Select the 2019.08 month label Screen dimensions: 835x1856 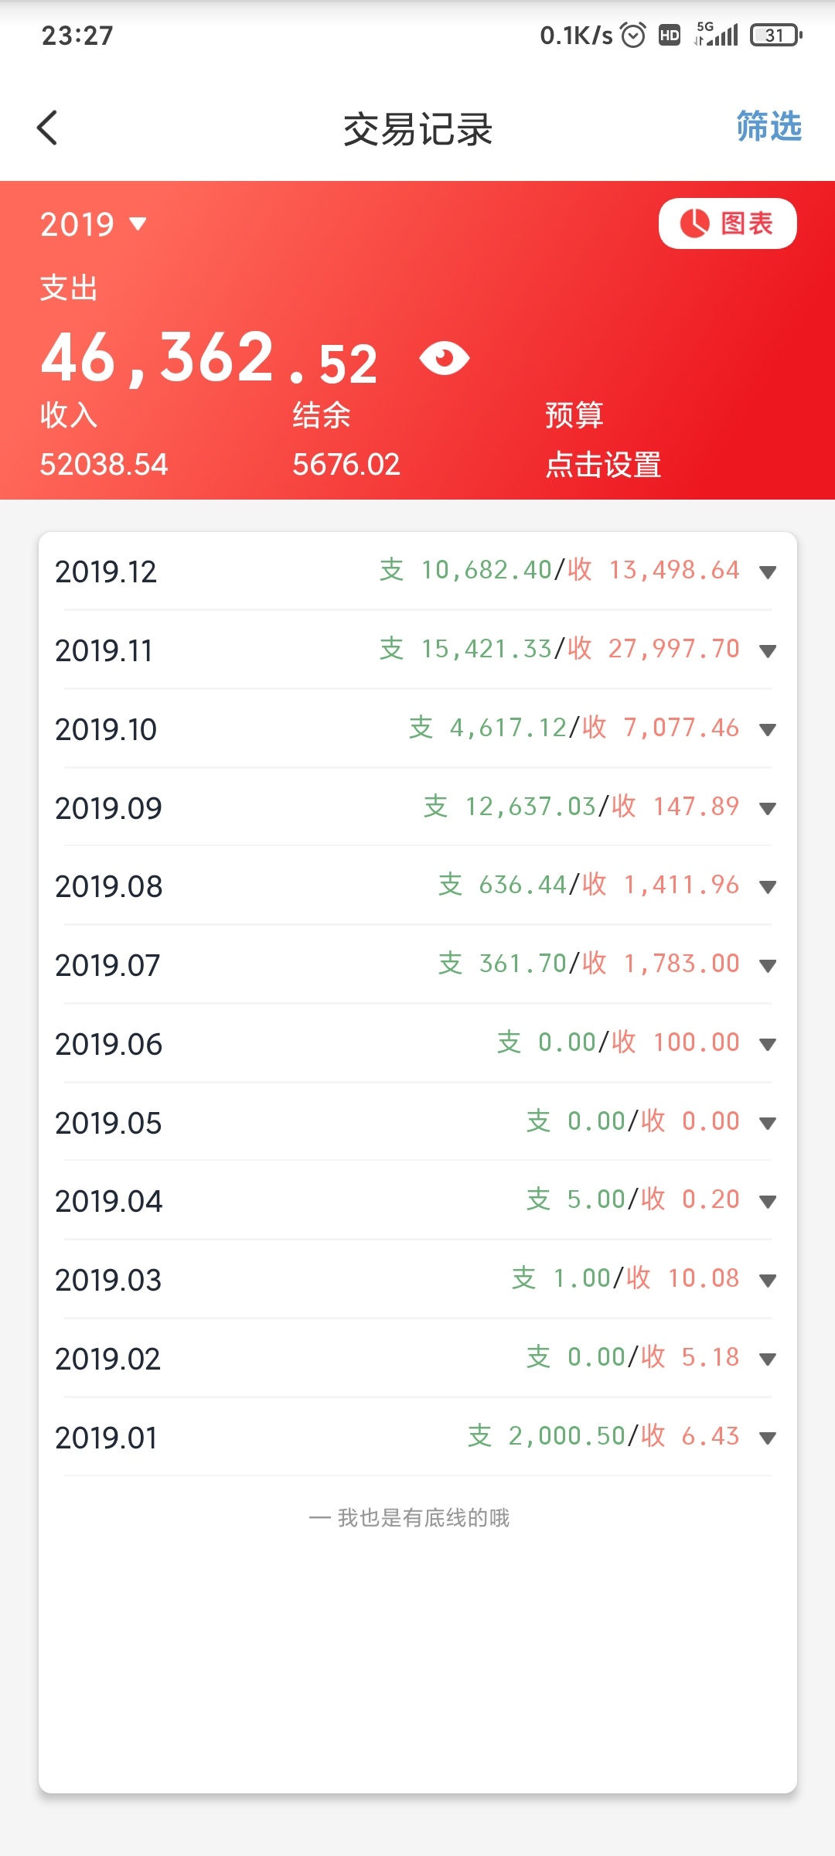108,887
